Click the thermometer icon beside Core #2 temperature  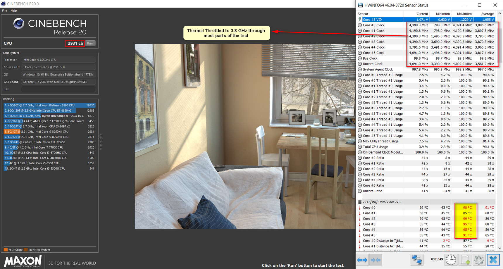point(360,219)
